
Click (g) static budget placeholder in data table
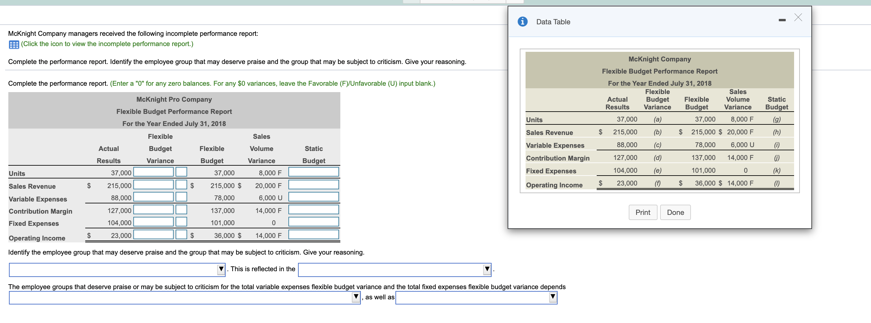coord(777,120)
